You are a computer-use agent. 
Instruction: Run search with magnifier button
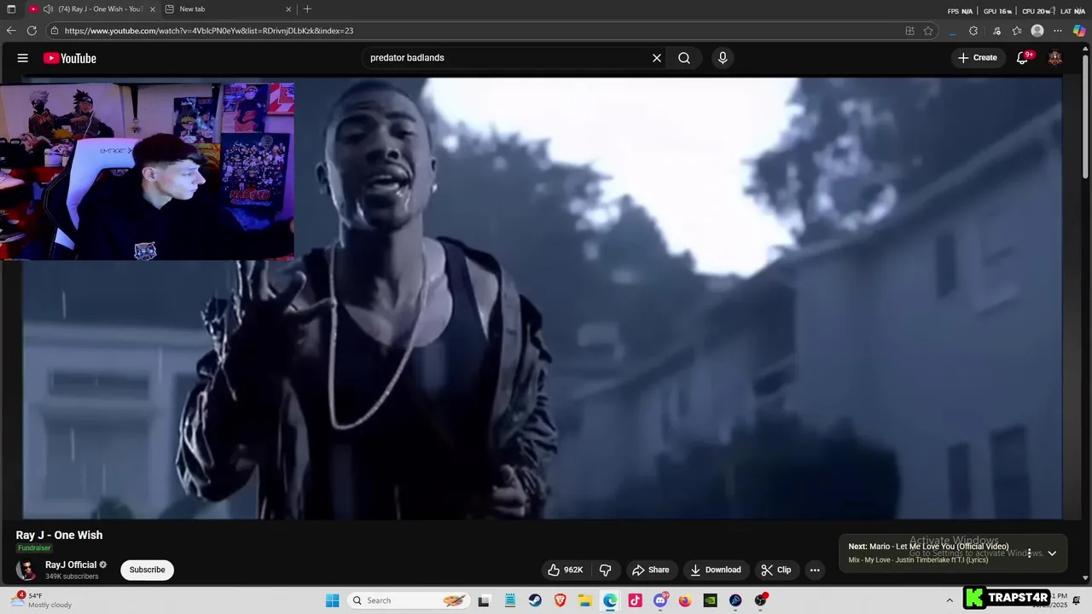click(x=684, y=58)
